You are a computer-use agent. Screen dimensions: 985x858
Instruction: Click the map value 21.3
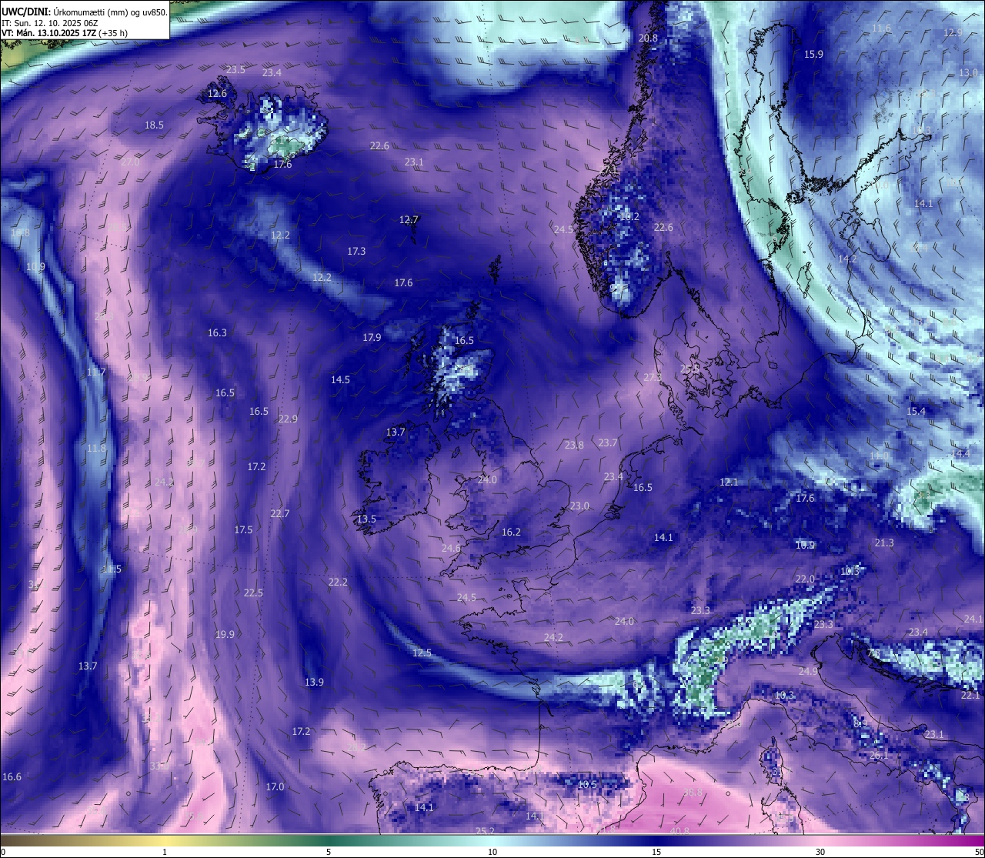884,543
